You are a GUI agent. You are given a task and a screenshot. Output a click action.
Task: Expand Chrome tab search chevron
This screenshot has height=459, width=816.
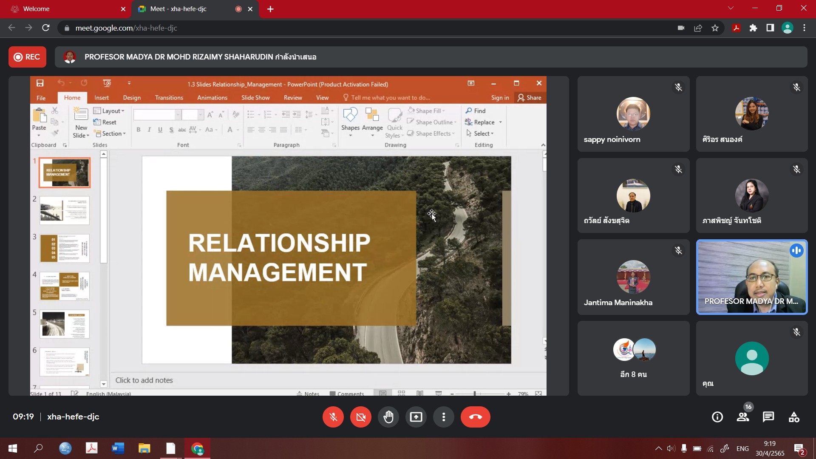point(731,8)
